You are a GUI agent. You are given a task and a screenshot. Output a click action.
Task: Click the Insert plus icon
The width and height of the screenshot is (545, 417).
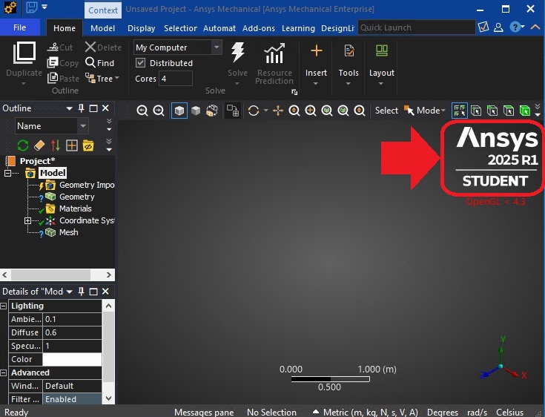tap(316, 50)
